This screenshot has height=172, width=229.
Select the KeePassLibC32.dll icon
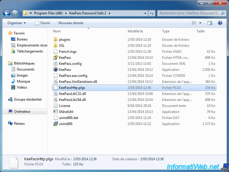[x=55, y=94]
